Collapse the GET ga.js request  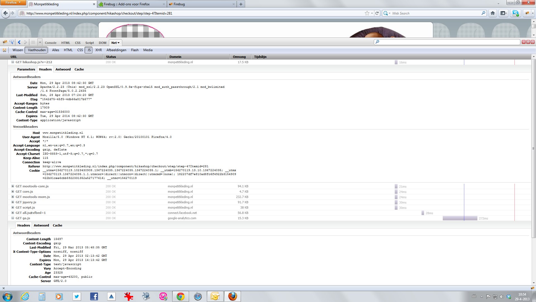13,218
